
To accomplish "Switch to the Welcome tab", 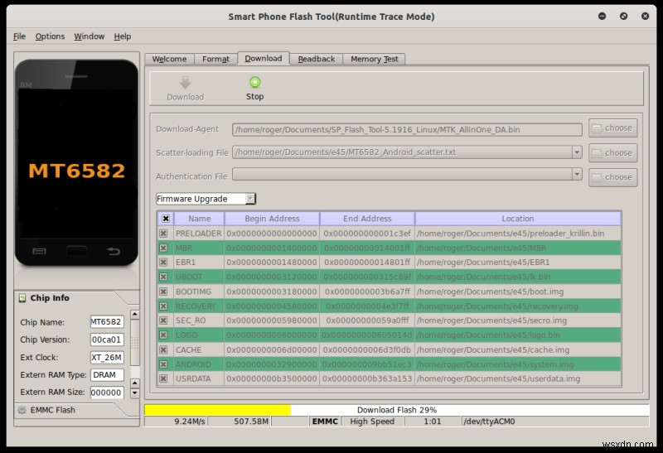I will pos(170,59).
